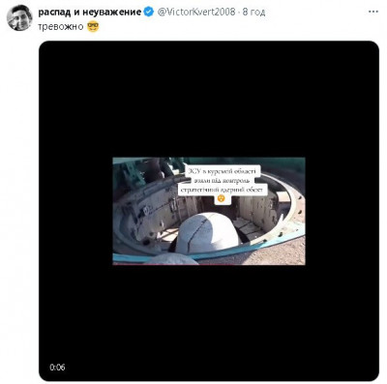Image resolution: width=387 pixels, height=384 pixels.
Task: Click shocked emoji below the video caption
Action: [221, 198]
